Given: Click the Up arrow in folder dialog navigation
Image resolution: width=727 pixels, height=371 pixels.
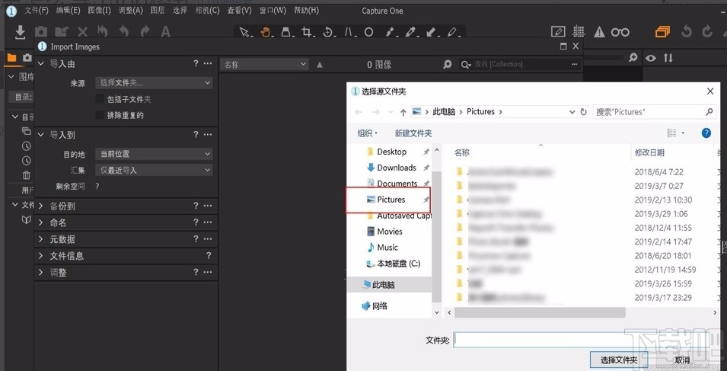Looking at the screenshot, I should point(403,112).
